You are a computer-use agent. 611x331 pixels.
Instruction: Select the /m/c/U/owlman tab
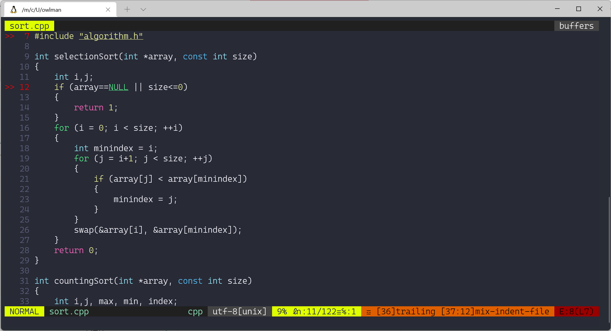[61, 10]
